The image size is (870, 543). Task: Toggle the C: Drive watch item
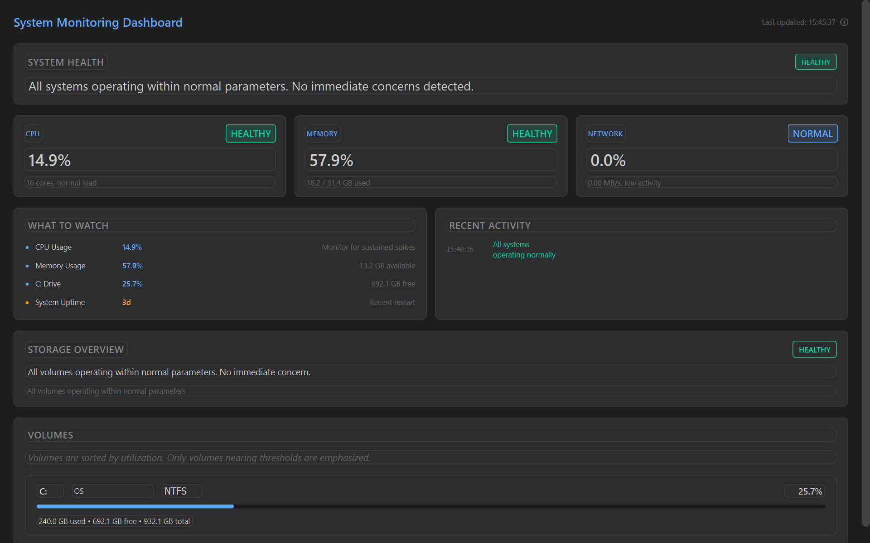tap(48, 284)
